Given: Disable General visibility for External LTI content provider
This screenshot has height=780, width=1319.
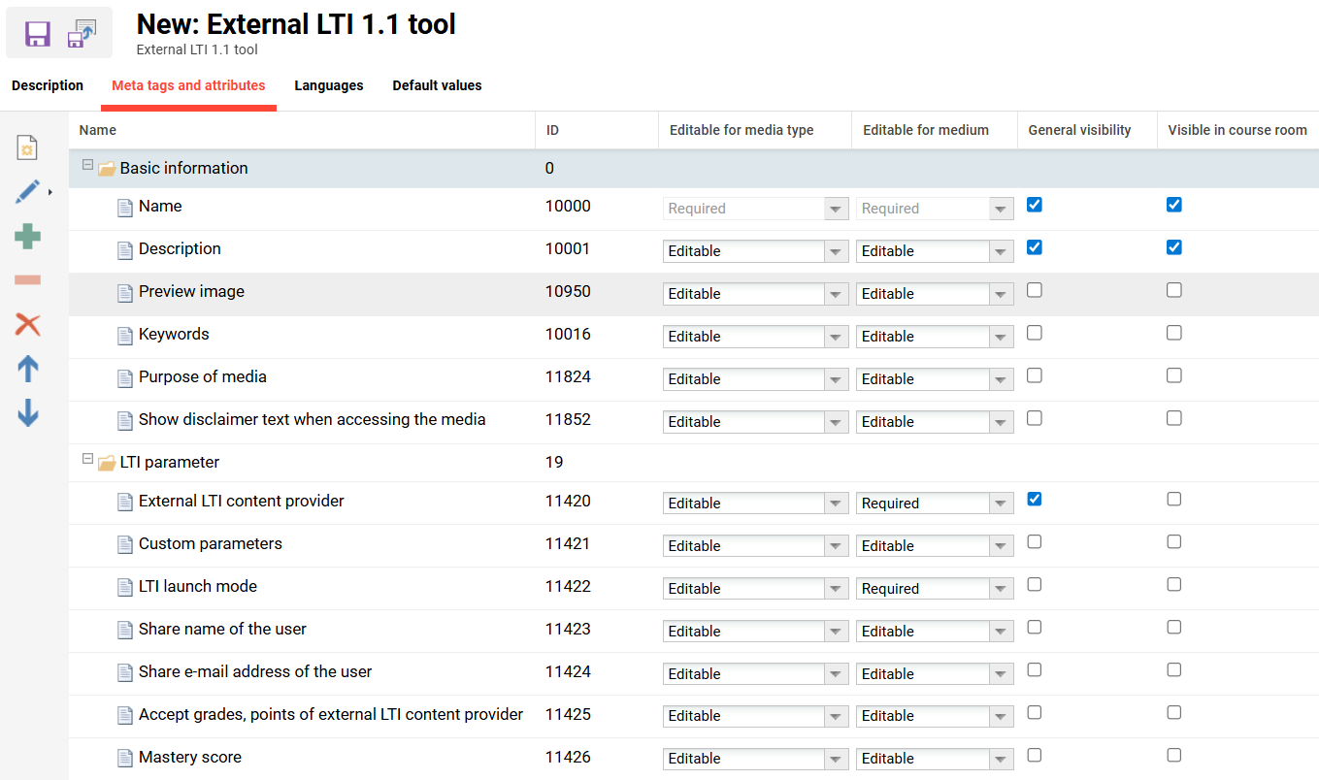Looking at the screenshot, I should click(1034, 500).
